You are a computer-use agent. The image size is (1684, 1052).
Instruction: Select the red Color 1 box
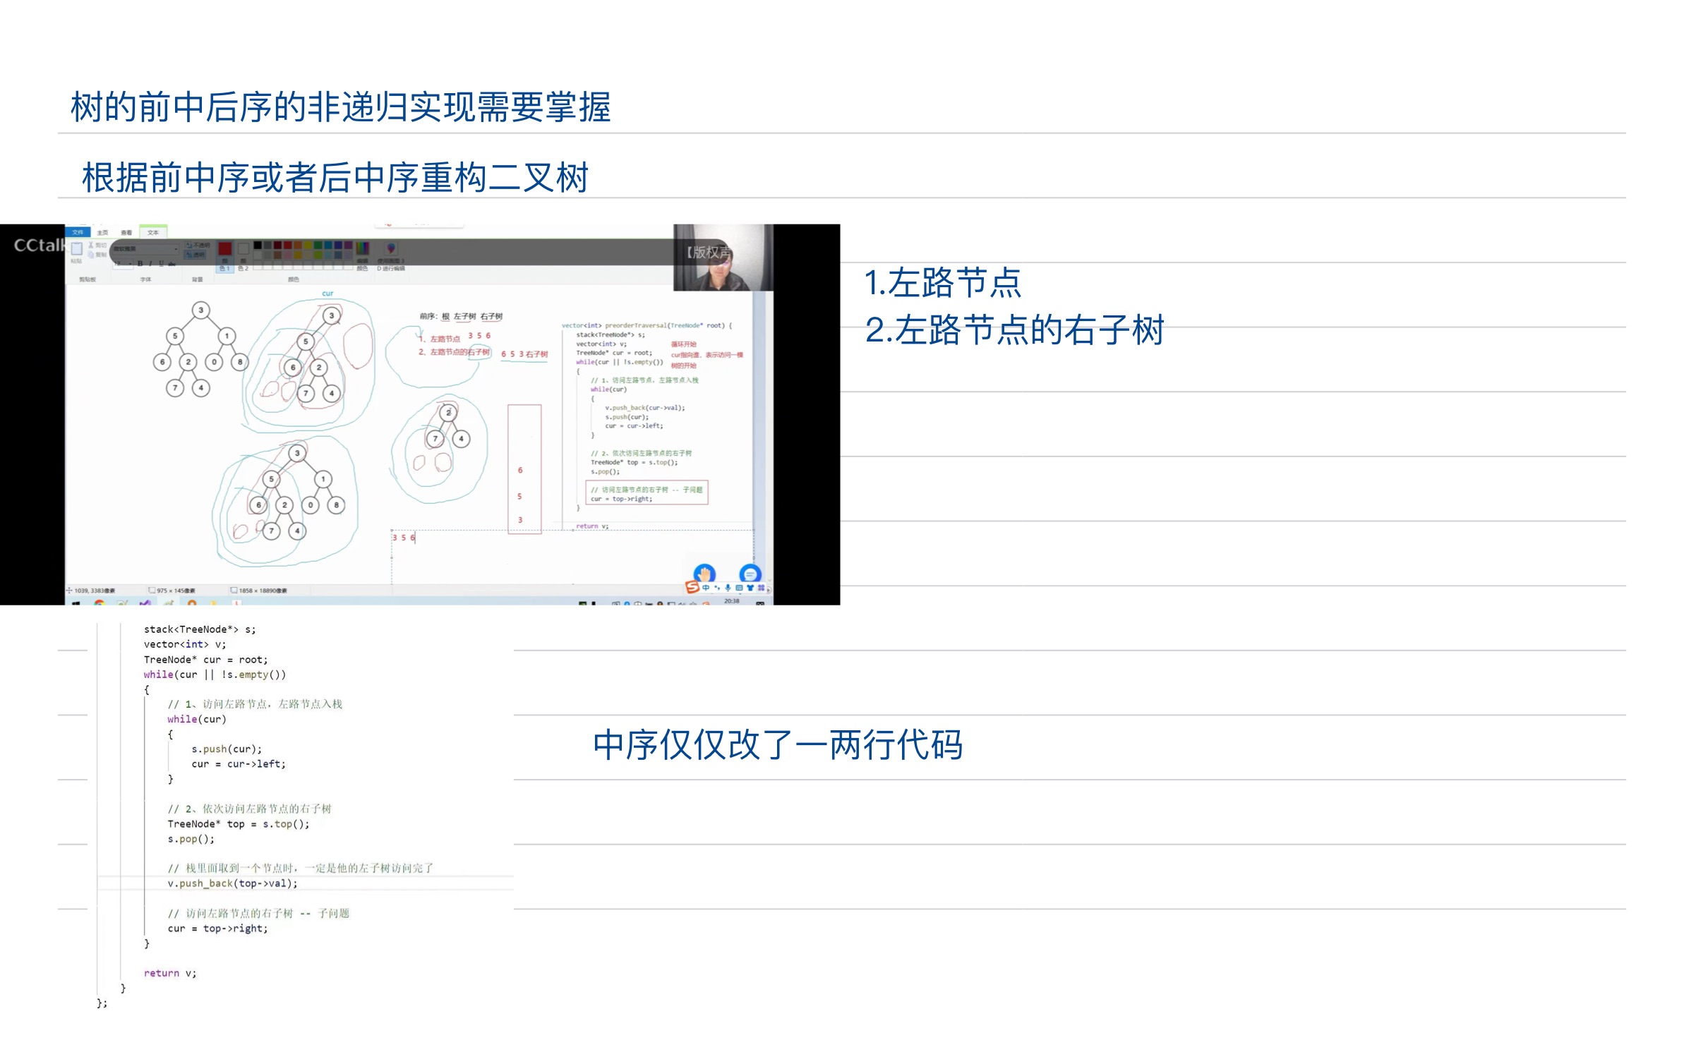(x=224, y=249)
